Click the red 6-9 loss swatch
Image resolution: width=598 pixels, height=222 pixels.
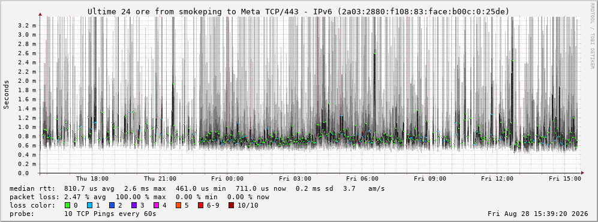200,206
